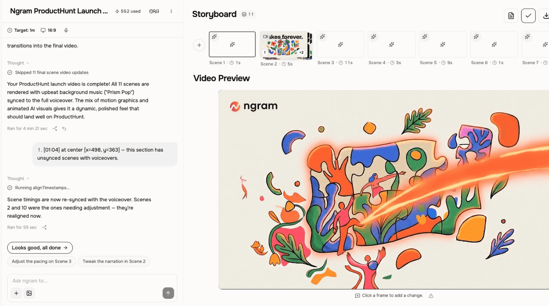Select the Scene 6 thumbnail
This screenshot has height=306, width=549.
click(494, 44)
